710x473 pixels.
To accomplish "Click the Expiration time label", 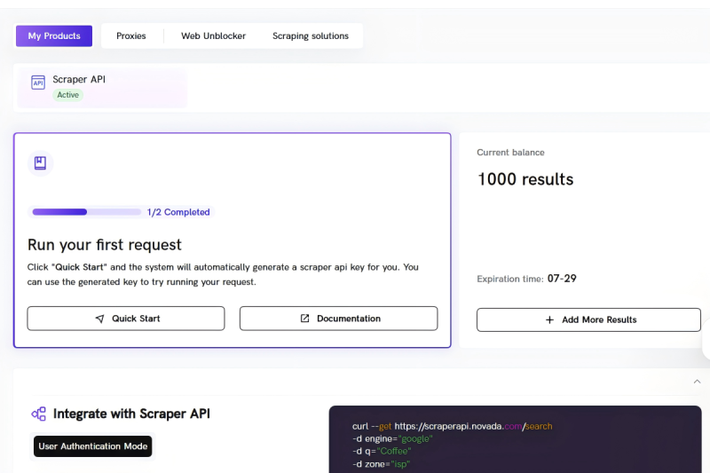I will (x=509, y=279).
